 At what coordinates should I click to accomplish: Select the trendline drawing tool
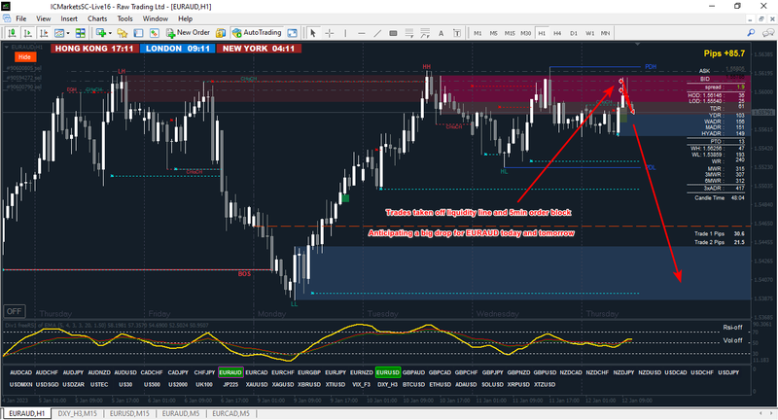tap(377, 33)
